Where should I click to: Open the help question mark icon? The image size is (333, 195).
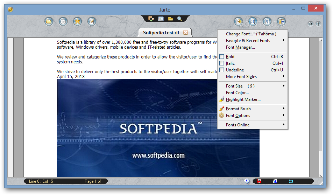pos(318,24)
